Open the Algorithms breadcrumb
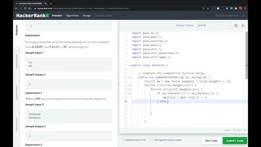 [72, 16]
